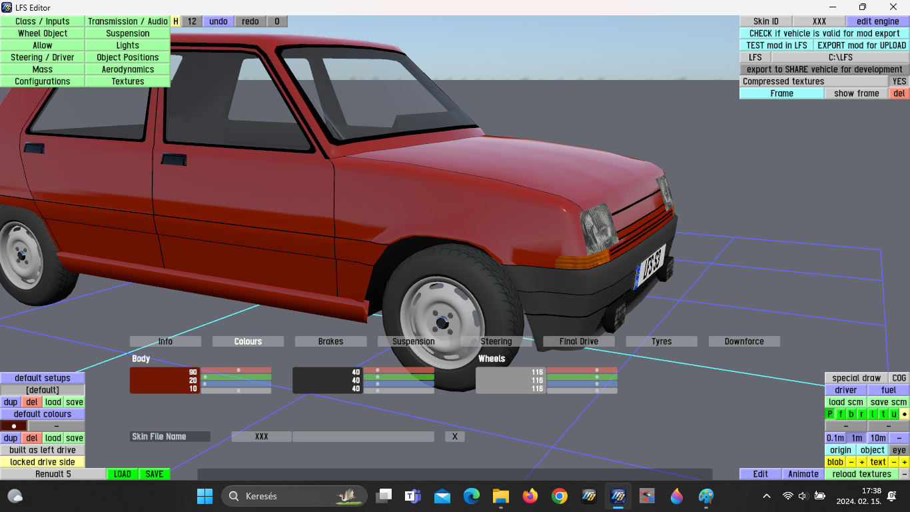Open the Paint palette icon on the taskbar
Image resolution: width=910 pixels, height=512 pixels.
706,496
